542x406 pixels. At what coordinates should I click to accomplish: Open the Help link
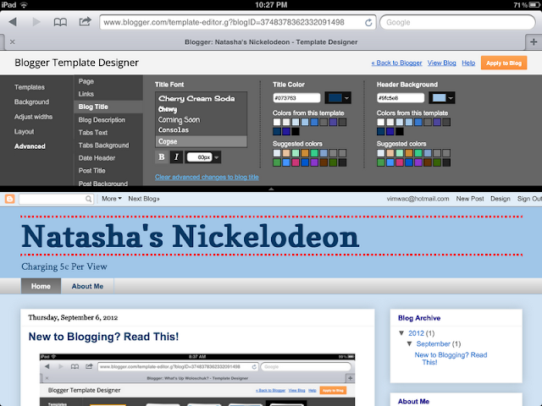pos(468,63)
